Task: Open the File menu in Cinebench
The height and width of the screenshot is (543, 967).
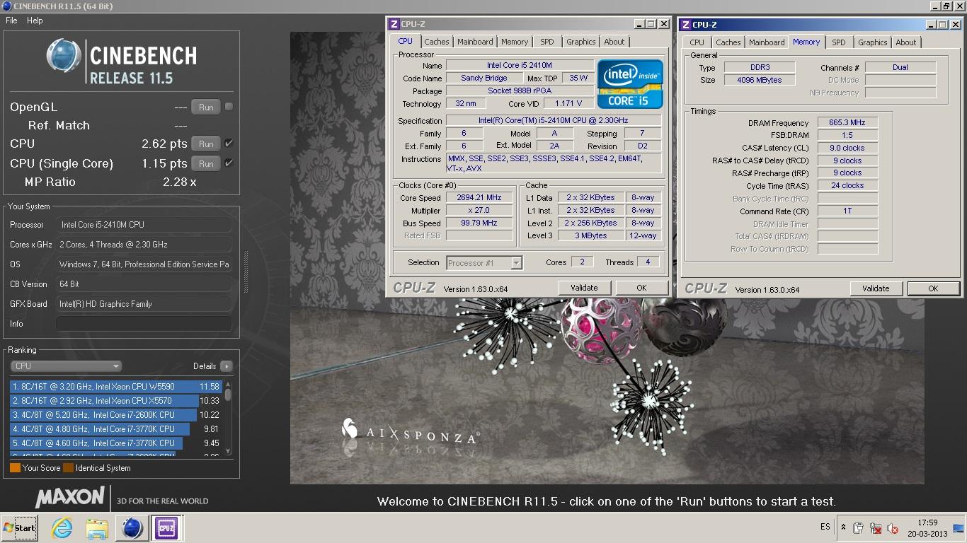Action: [x=11, y=21]
